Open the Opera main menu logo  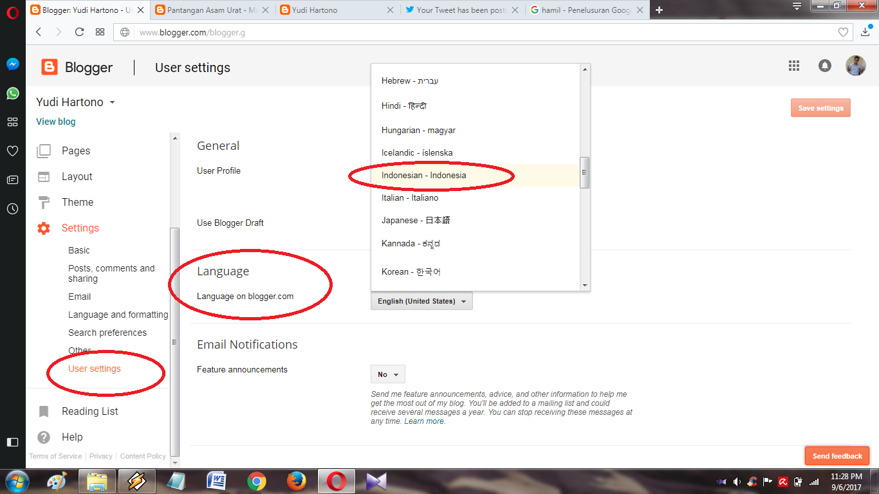coord(12,14)
